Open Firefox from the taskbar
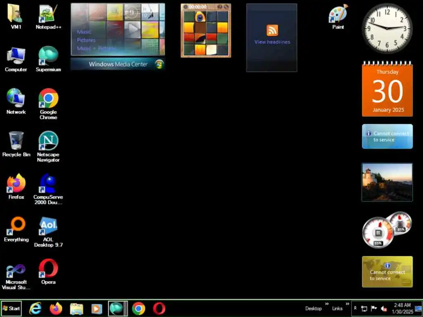 point(56,309)
